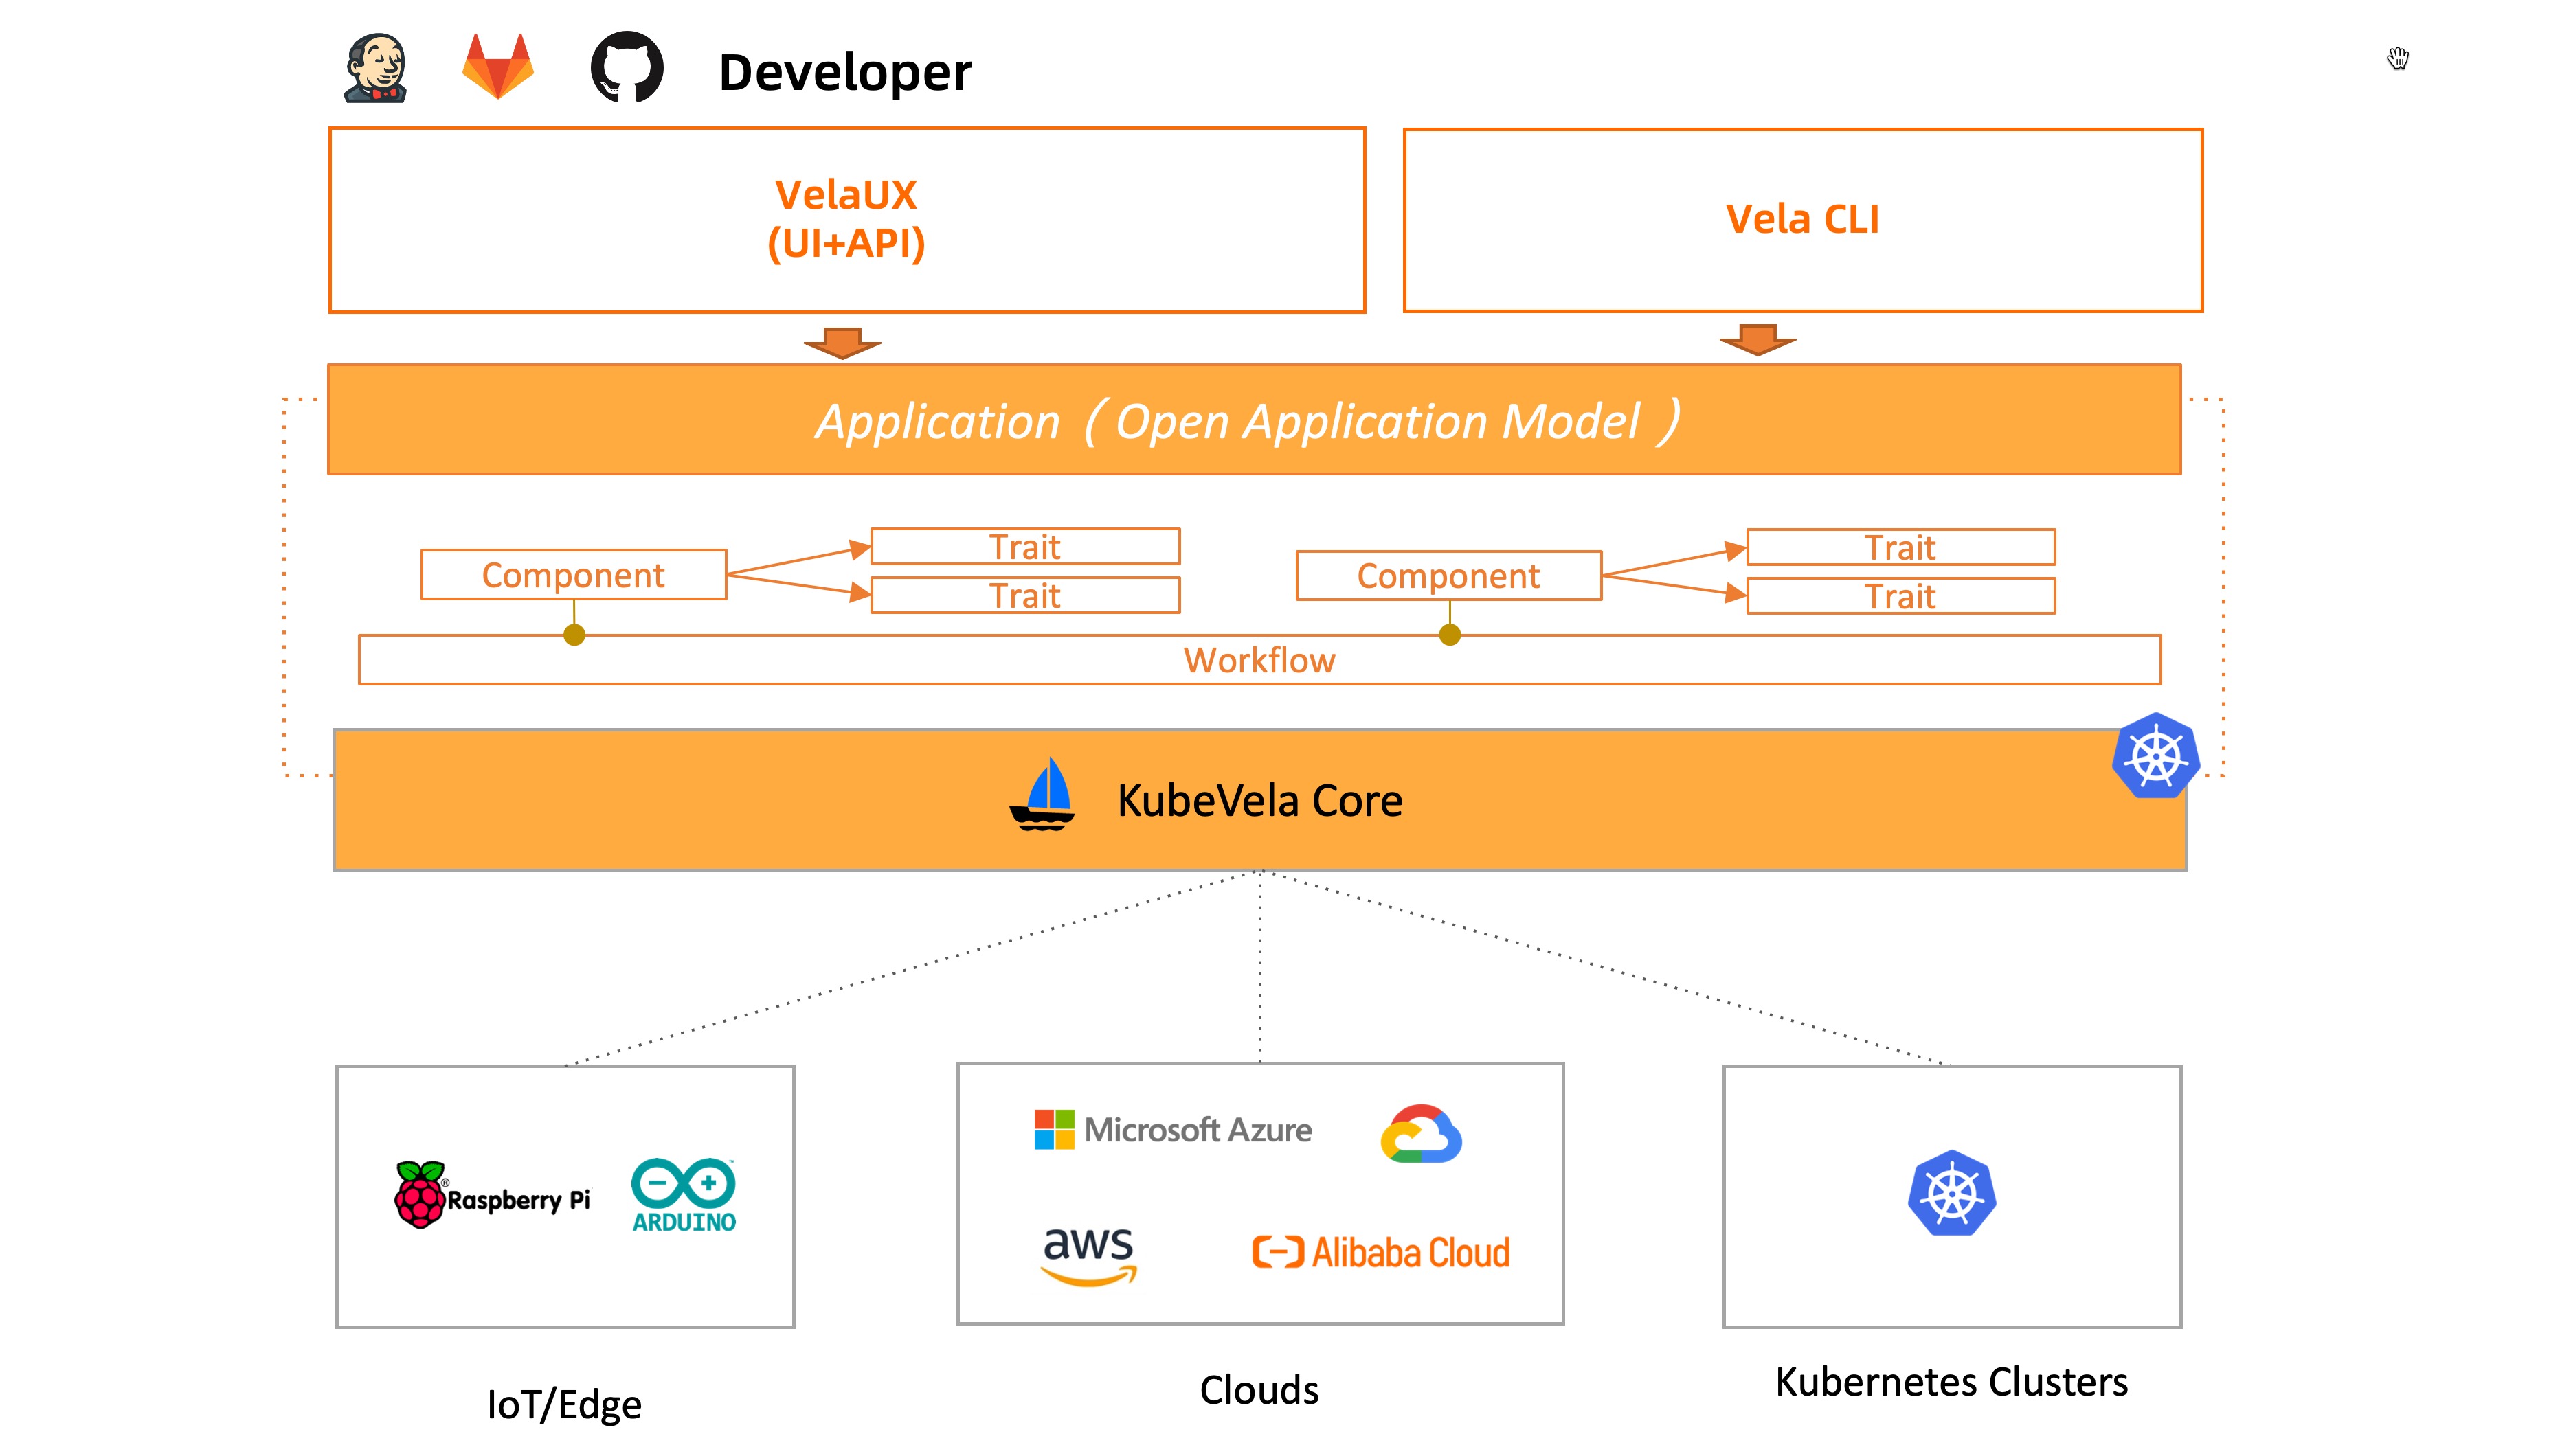The height and width of the screenshot is (1456, 2571).
Task: Click the down arrow below VelaUX box
Action: pos(842,342)
